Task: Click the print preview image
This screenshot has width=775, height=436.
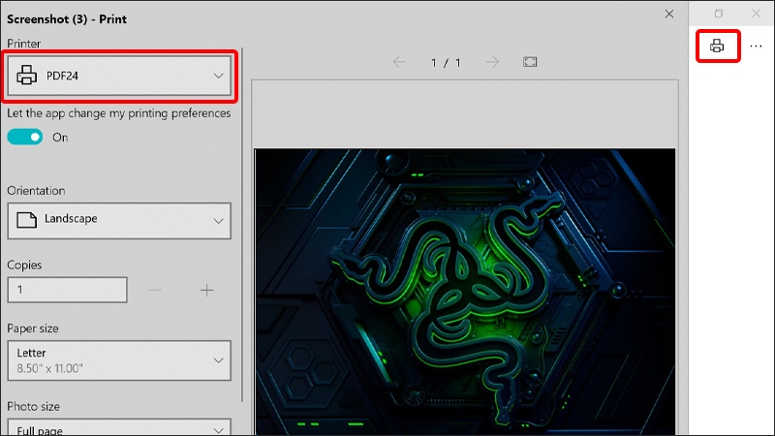Action: [465, 292]
